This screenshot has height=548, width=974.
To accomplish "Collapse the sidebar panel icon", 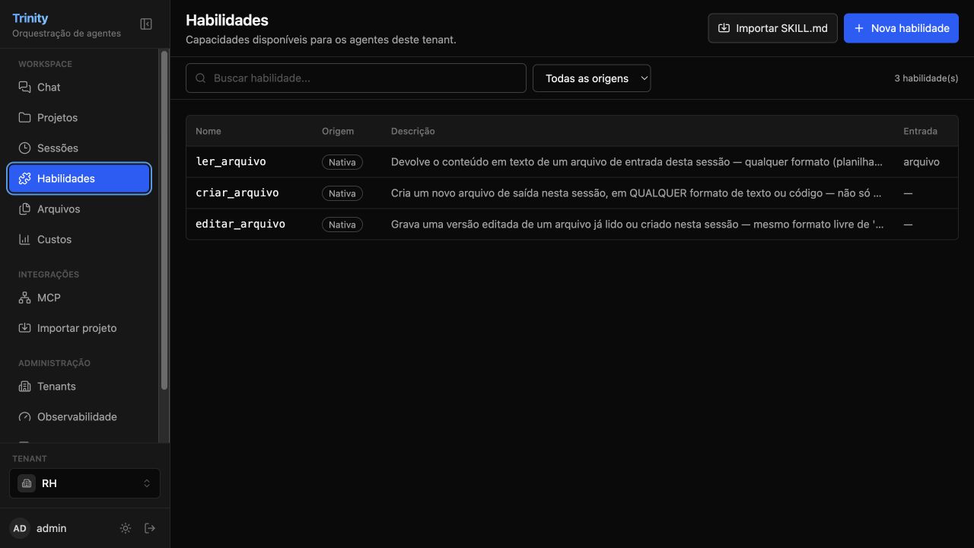I will tap(146, 24).
